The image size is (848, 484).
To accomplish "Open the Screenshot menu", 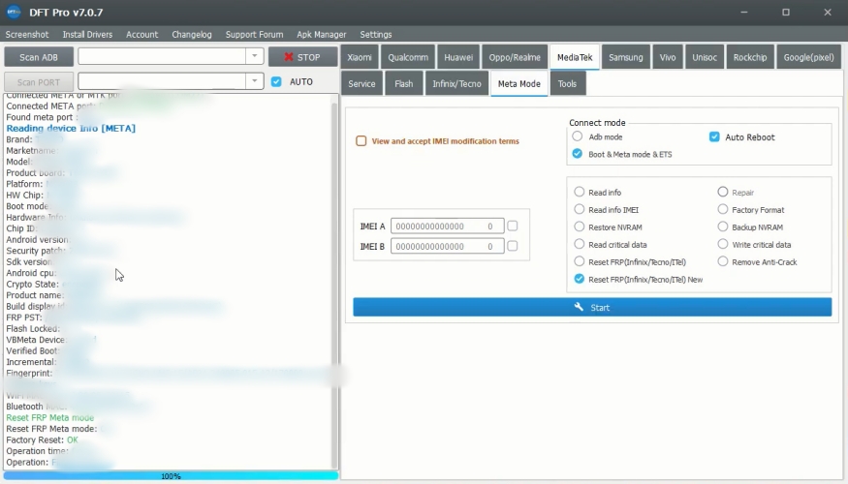I will pyautogui.click(x=27, y=34).
